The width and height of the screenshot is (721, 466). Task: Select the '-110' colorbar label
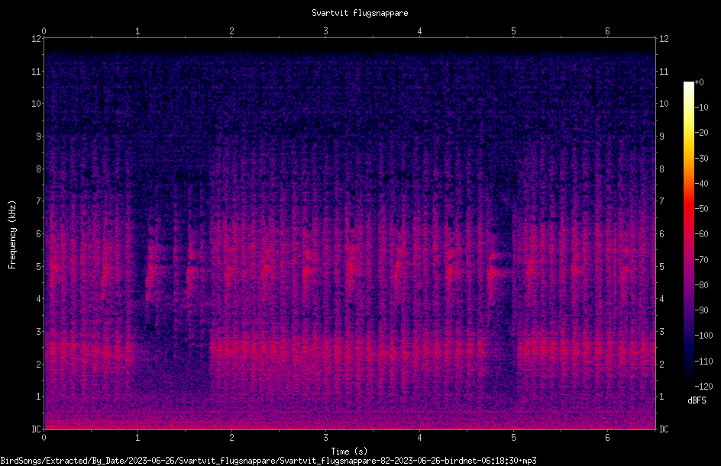tap(703, 362)
